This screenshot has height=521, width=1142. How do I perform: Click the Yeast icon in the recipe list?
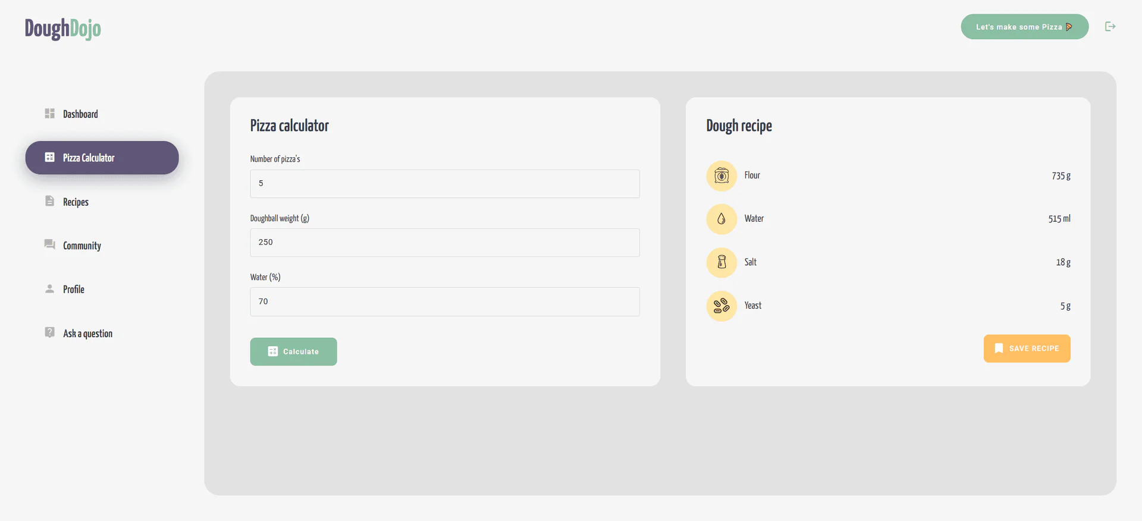tap(721, 306)
